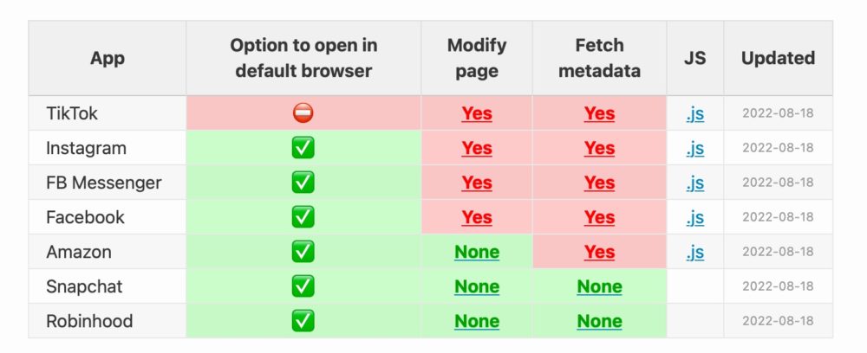Viewport: 867px width, 353px height.
Task: Open TikTok's .js file link
Action: tap(695, 113)
